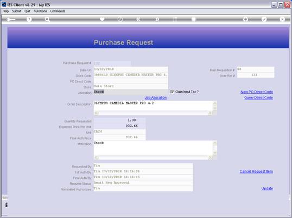Click the round X quit icon
292x218 pixels.
(x=282, y=20)
